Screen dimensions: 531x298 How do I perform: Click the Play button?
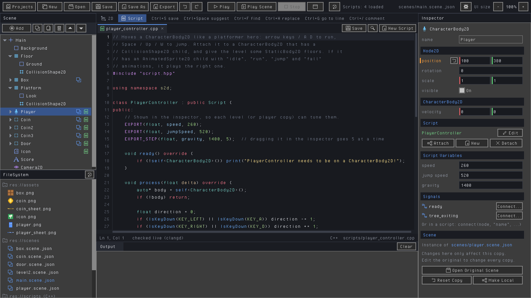221,7
